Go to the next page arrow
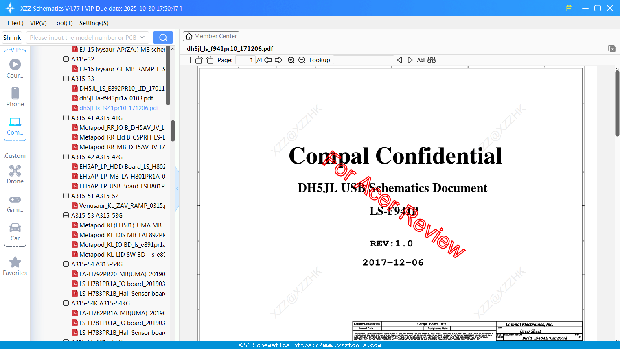Screen dimensions: 620x349 coord(278,60)
